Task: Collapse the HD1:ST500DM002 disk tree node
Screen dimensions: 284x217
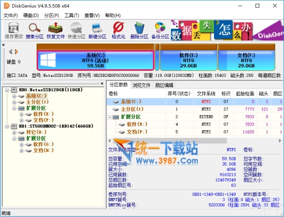Action: pyautogui.click(x=7, y=126)
